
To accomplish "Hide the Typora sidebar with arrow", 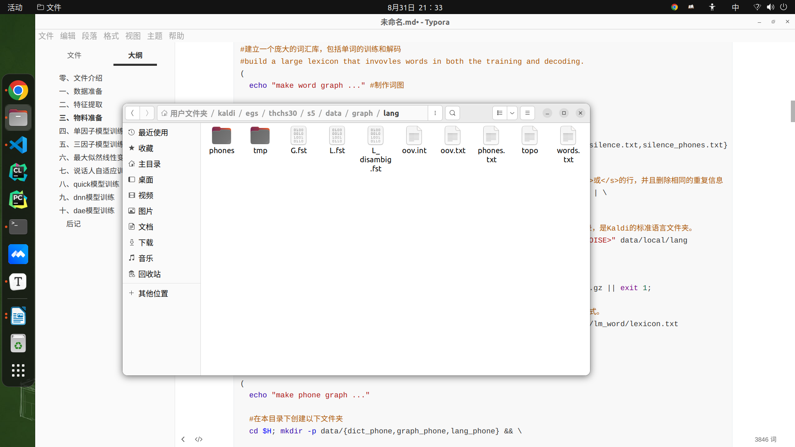I will click(183, 439).
